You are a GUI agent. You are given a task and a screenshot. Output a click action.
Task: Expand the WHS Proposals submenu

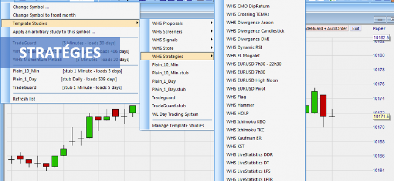coord(177,23)
